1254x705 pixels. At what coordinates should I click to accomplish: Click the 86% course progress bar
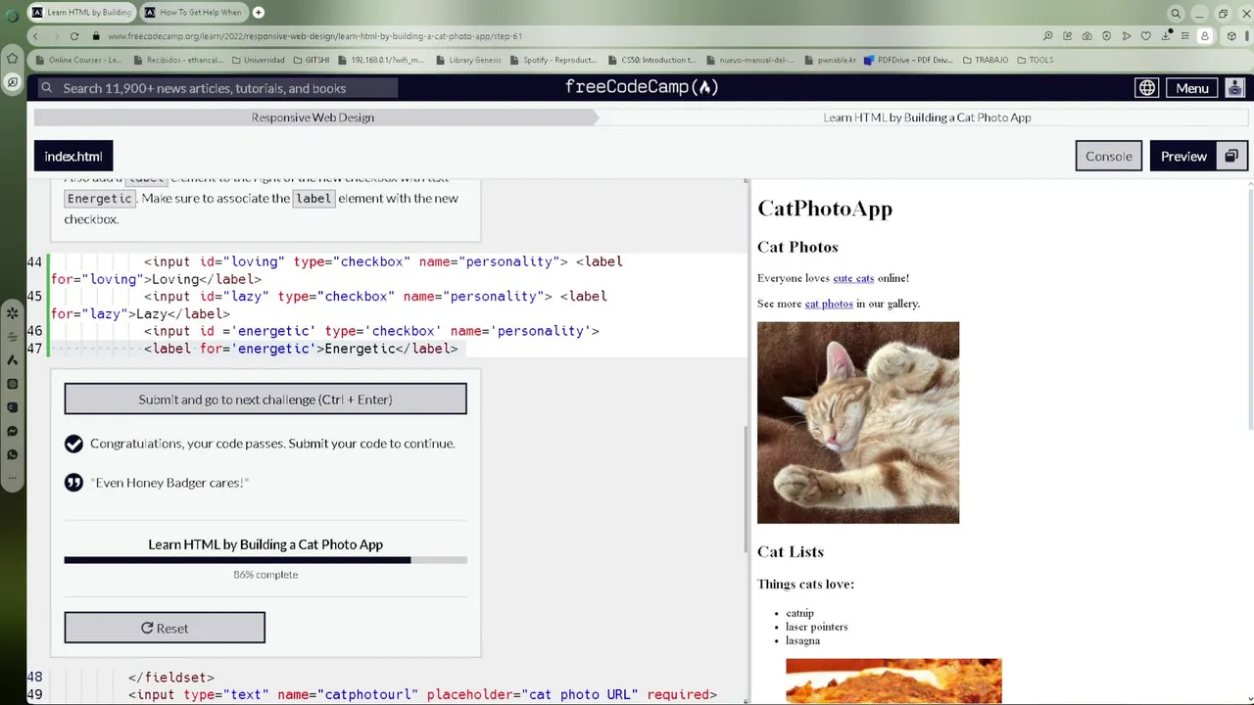tap(265, 560)
